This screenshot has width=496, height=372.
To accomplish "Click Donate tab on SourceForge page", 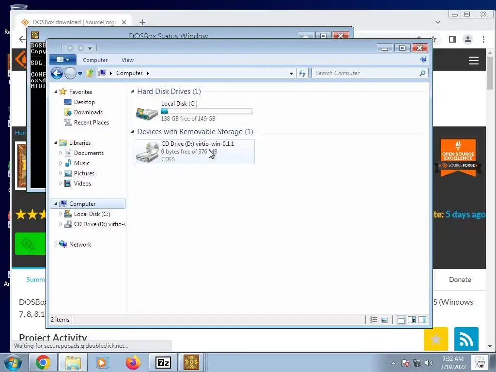I will coord(460,279).
